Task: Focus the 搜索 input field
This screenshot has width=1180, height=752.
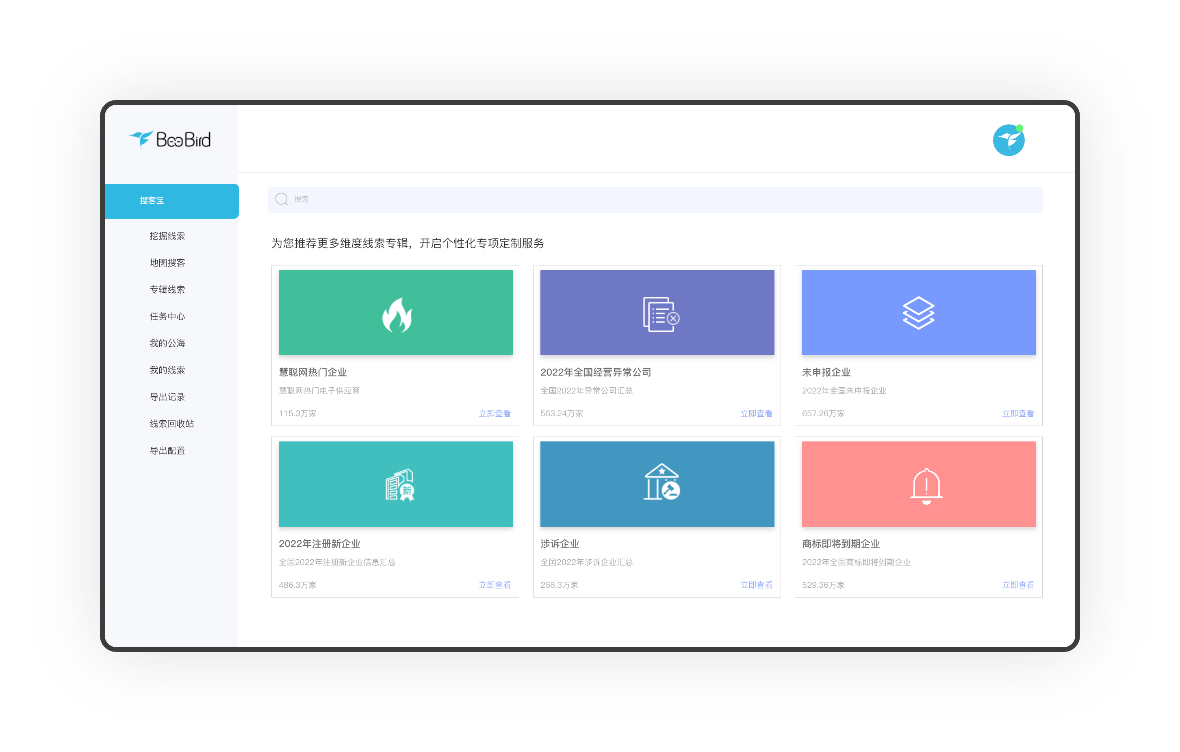Action: [x=655, y=200]
